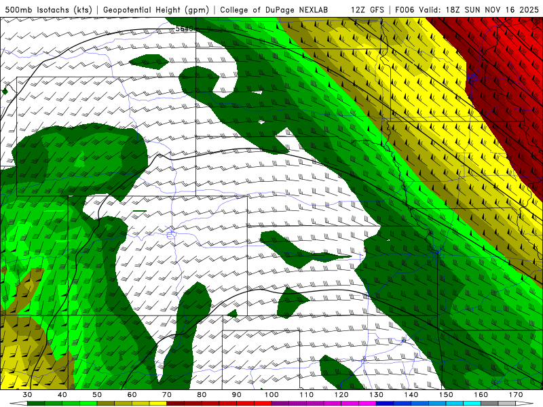Click the '500mb Isotachs (kts)' title text
This screenshot has height=407, width=543.
(x=48, y=9)
